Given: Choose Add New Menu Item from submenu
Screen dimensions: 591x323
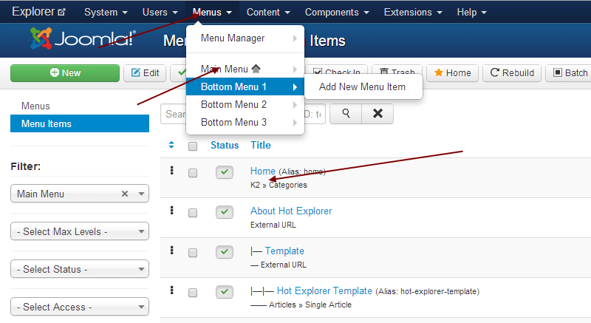Looking at the screenshot, I should (x=362, y=87).
